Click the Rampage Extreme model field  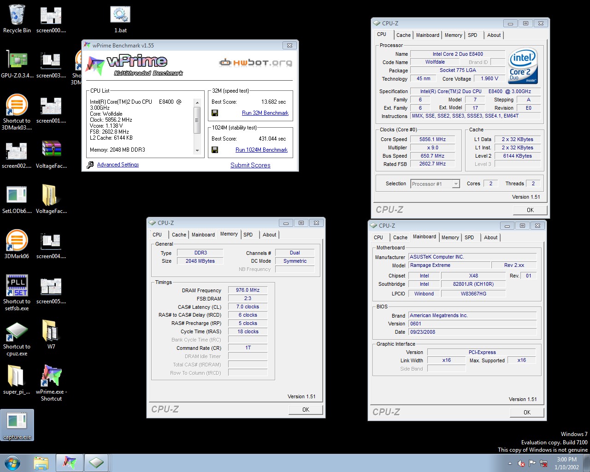(x=449, y=265)
